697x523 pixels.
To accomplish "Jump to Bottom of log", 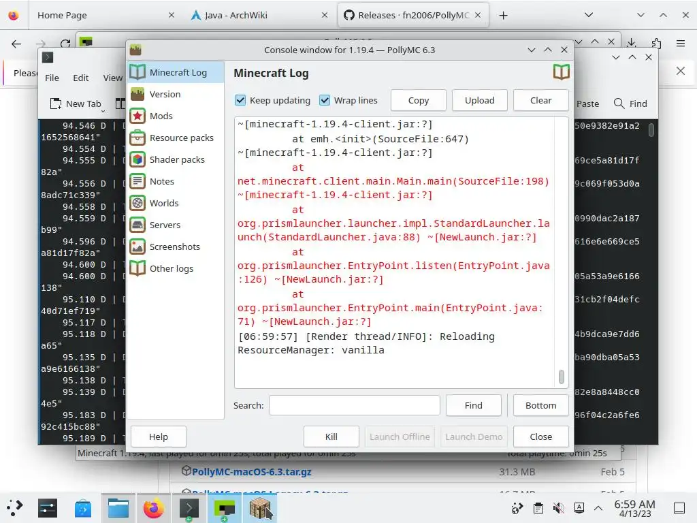I will pyautogui.click(x=540, y=406).
